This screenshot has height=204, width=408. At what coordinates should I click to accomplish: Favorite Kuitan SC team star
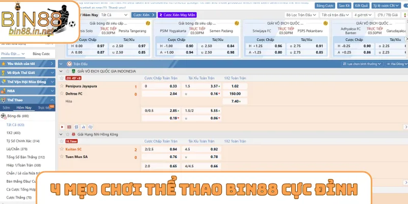[62, 149]
